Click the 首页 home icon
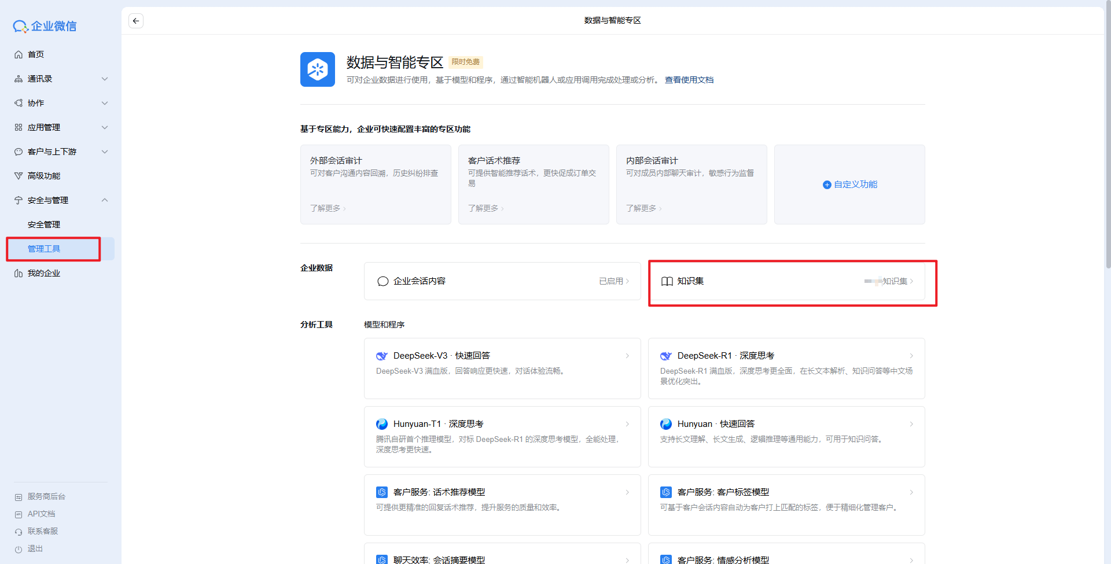The image size is (1111, 564). click(19, 54)
